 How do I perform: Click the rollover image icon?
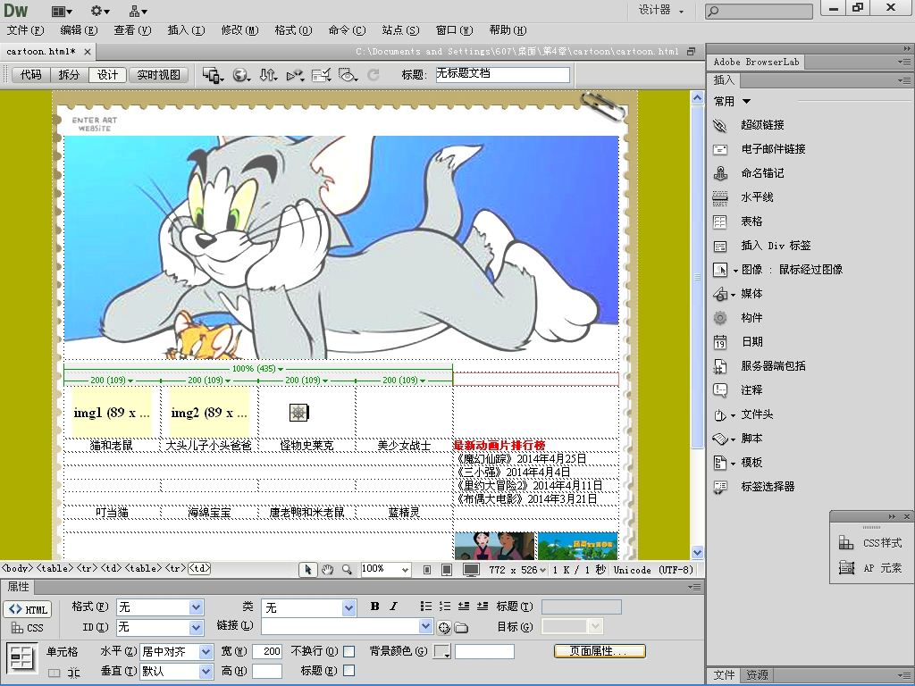coord(720,270)
